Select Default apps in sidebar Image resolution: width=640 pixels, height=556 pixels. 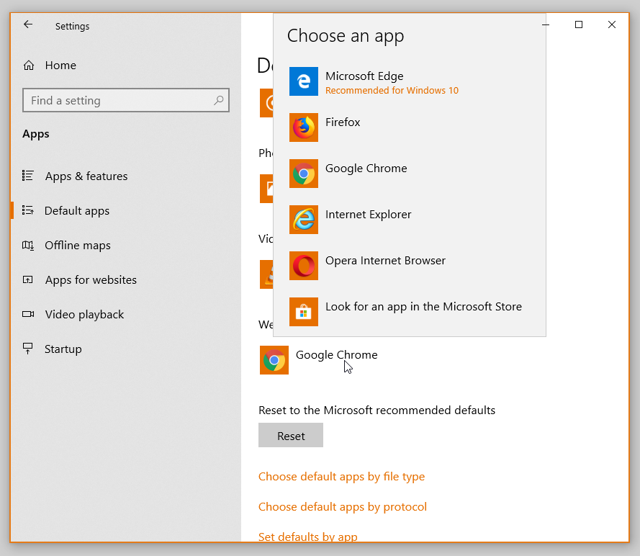click(77, 210)
